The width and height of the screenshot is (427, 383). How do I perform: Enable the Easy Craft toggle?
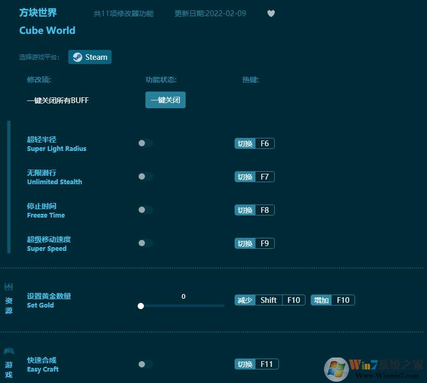coord(145,364)
